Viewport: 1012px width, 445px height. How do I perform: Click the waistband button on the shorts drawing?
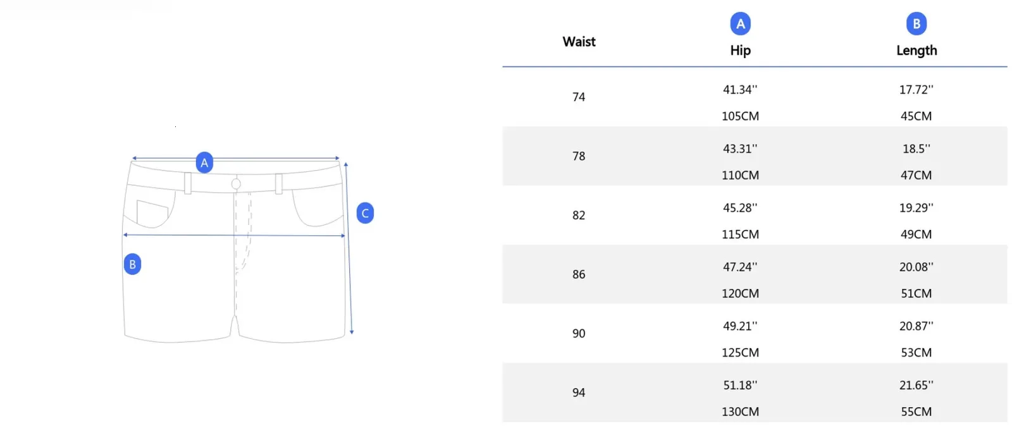point(236,184)
